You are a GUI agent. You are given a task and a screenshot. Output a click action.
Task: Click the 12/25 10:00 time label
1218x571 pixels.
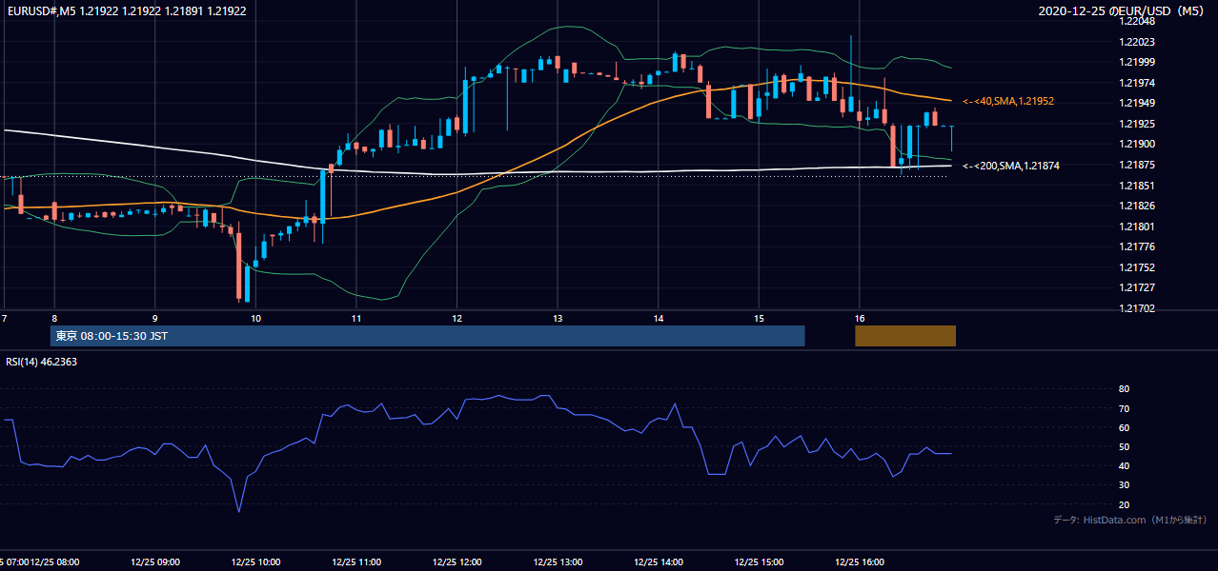coord(255,561)
